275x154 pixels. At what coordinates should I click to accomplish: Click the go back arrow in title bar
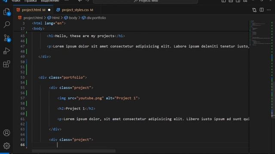(x=80, y=1)
